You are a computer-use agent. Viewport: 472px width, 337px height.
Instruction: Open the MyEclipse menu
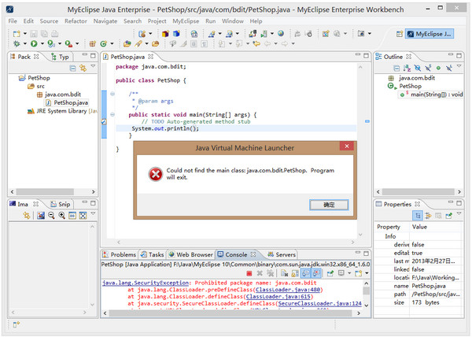[x=186, y=20]
